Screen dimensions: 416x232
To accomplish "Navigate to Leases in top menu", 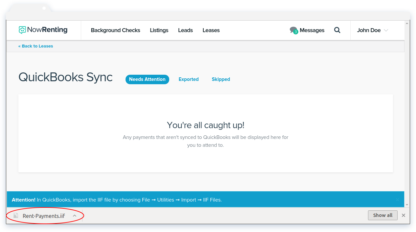I will 211,30.
